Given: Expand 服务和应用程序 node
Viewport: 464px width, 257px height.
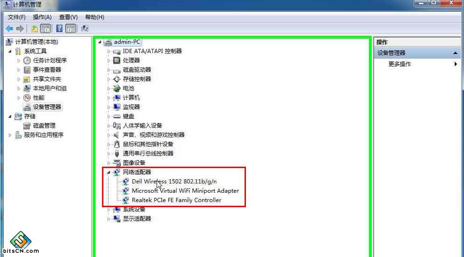Looking at the screenshot, I should click(10, 135).
